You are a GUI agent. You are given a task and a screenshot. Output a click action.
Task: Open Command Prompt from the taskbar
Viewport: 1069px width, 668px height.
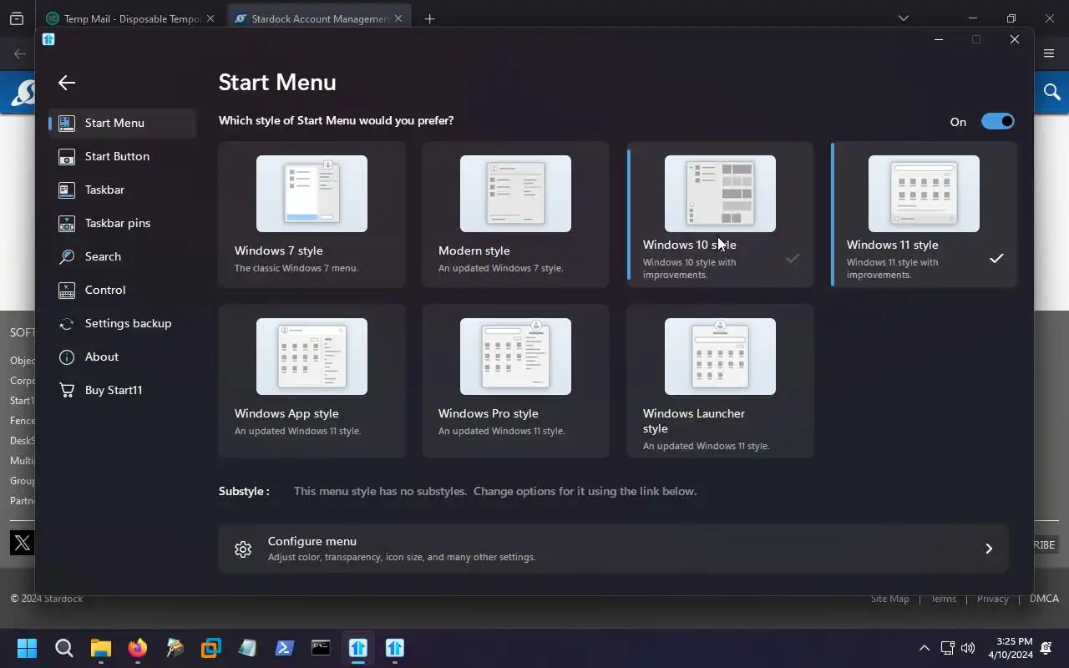click(321, 648)
